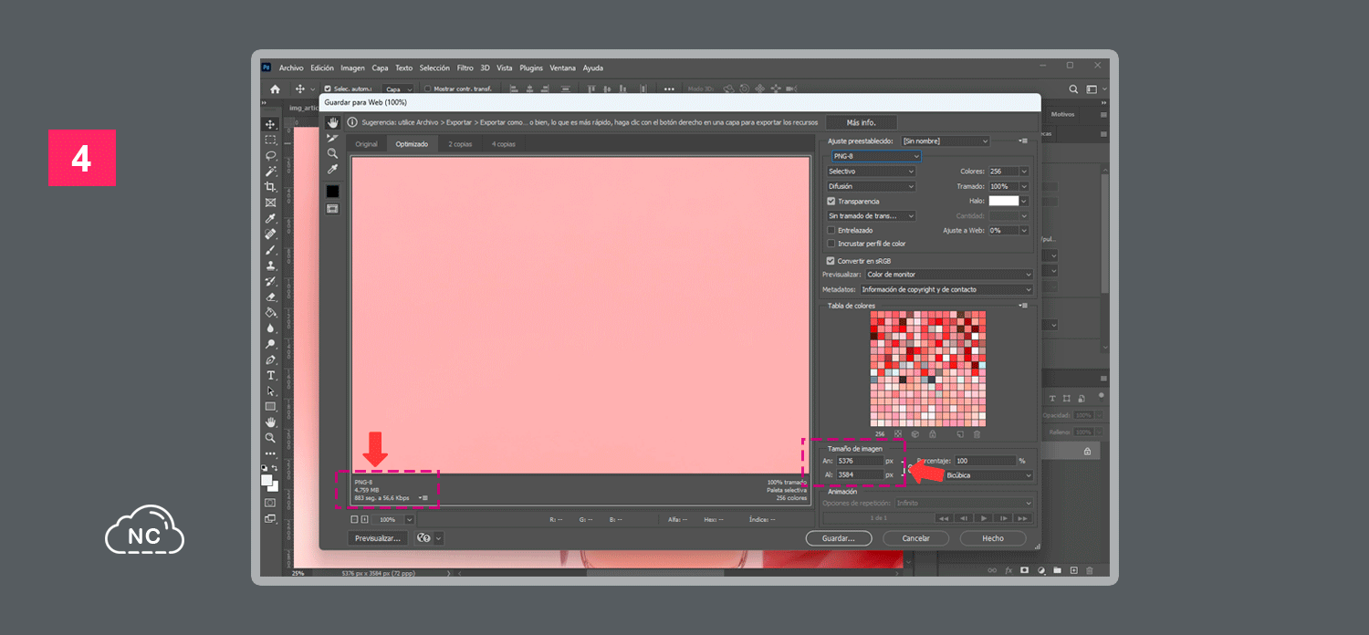Select Move tool in Photoshop left toolbar
This screenshot has width=1369, height=635.
pos(270,124)
